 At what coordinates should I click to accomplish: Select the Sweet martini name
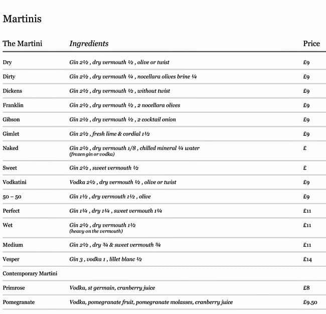click(10, 168)
